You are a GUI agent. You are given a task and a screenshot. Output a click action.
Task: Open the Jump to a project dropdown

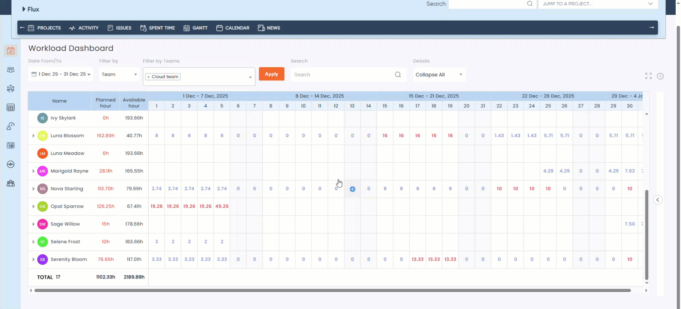pyautogui.click(x=598, y=4)
